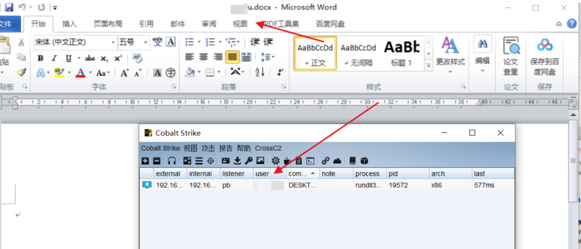Open the 插入 ribbon tab

pyautogui.click(x=69, y=24)
